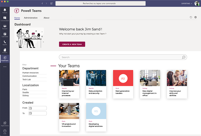Open VR projects and innovation team
The height and width of the screenshot is (136, 201).
[x=69, y=117]
